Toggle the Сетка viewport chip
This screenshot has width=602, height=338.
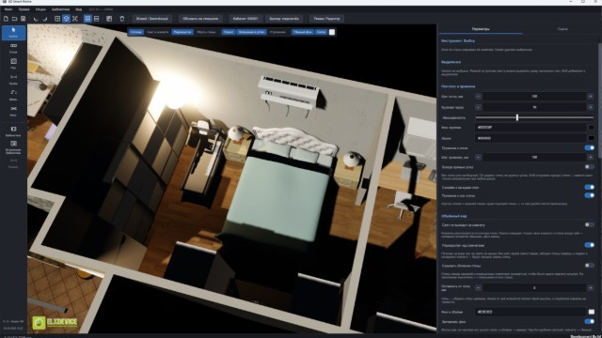322,32
